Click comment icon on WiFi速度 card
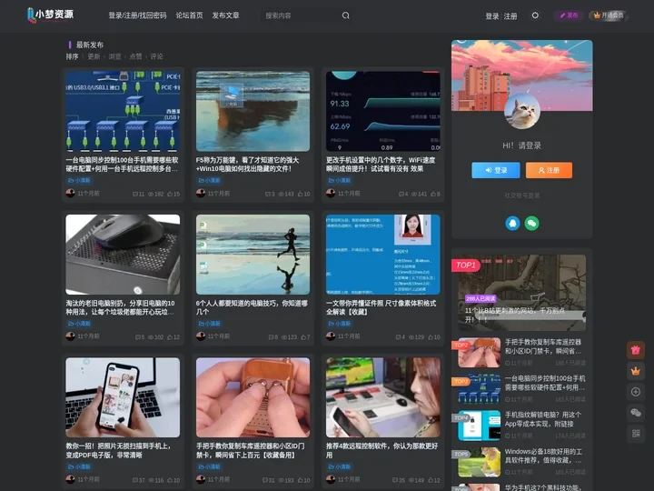 pyautogui.click(x=401, y=195)
